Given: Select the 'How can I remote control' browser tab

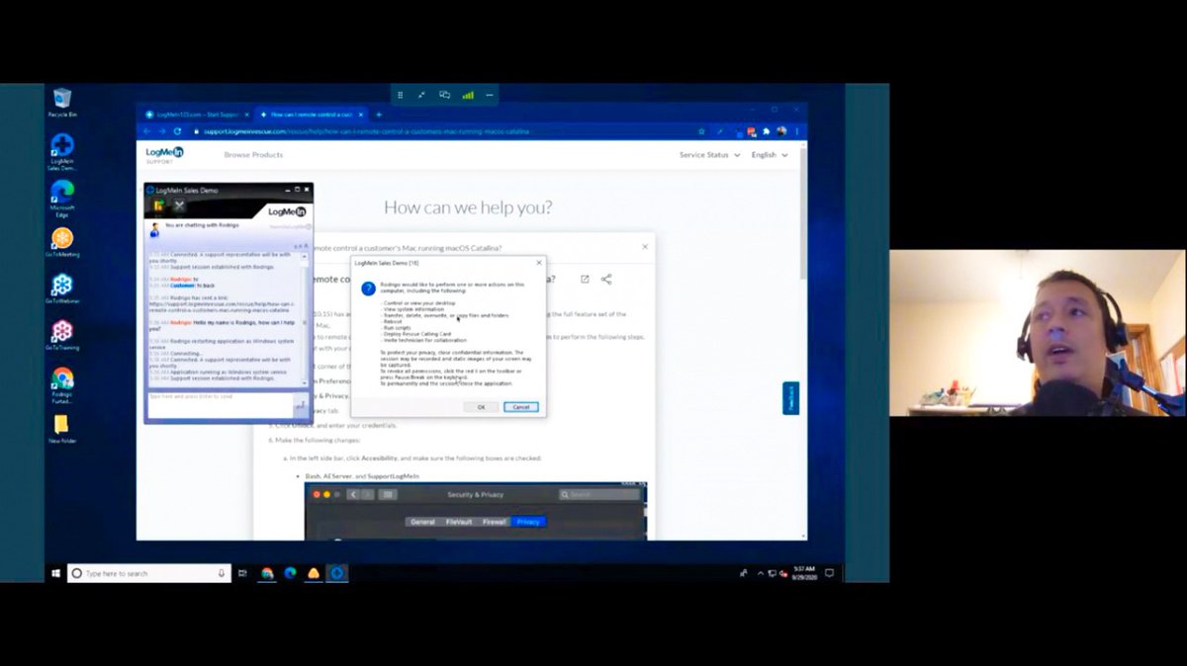Looking at the screenshot, I should tap(311, 115).
